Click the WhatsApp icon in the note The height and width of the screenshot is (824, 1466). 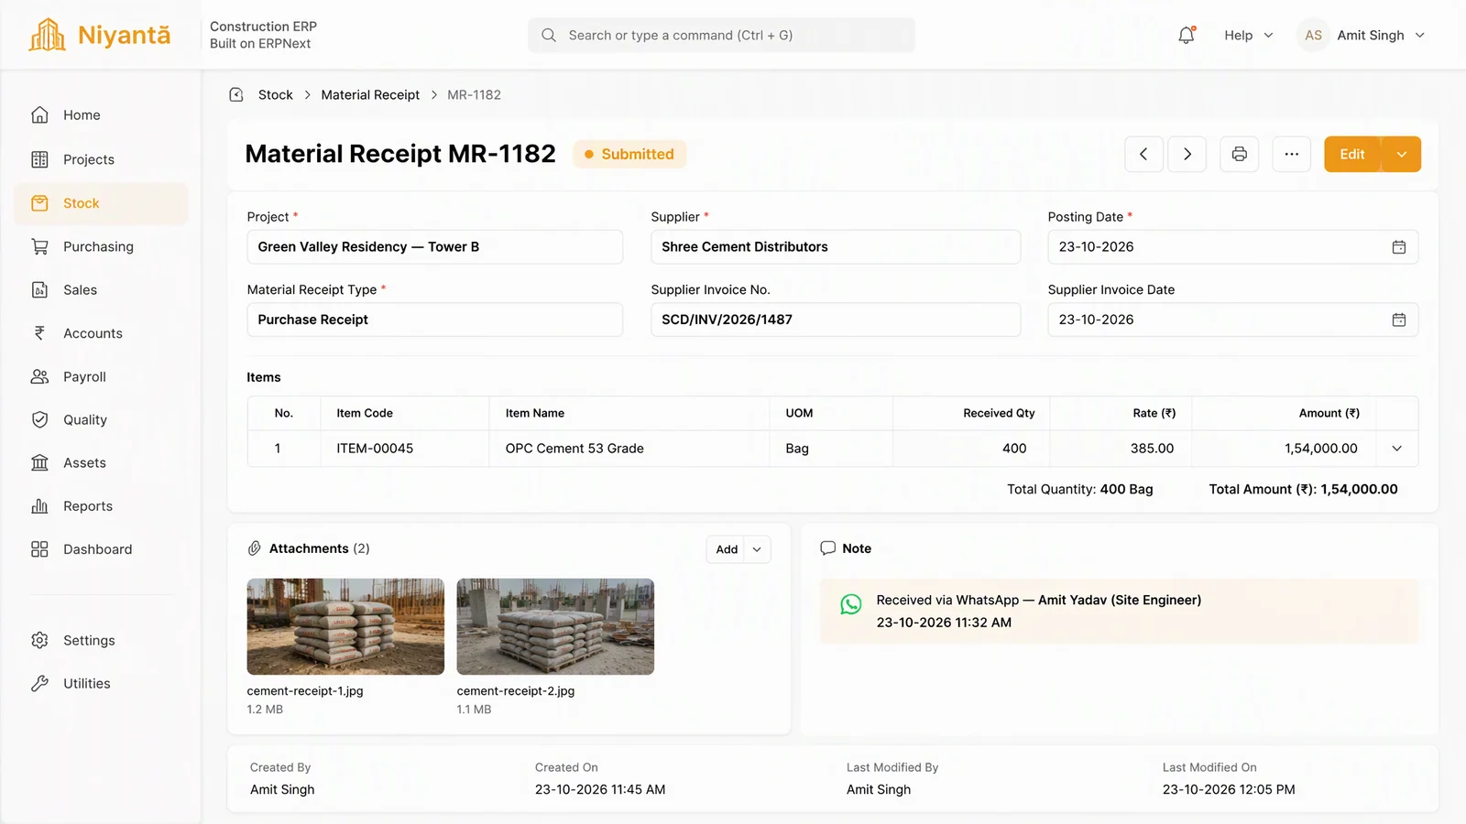click(851, 604)
